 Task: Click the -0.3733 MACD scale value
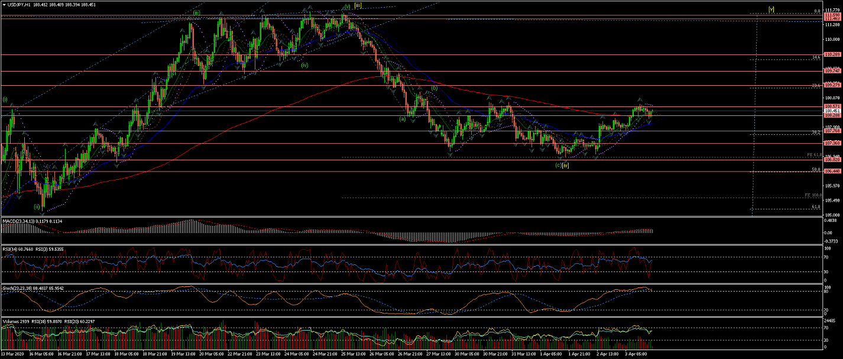tap(832, 241)
